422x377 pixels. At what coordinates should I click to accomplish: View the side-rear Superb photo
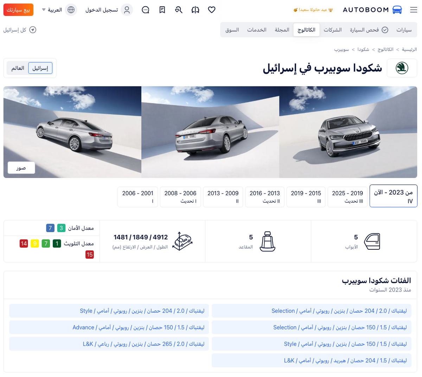click(x=72, y=132)
